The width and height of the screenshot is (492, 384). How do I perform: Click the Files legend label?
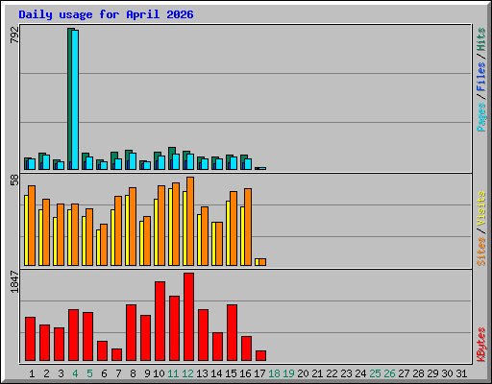(x=480, y=76)
